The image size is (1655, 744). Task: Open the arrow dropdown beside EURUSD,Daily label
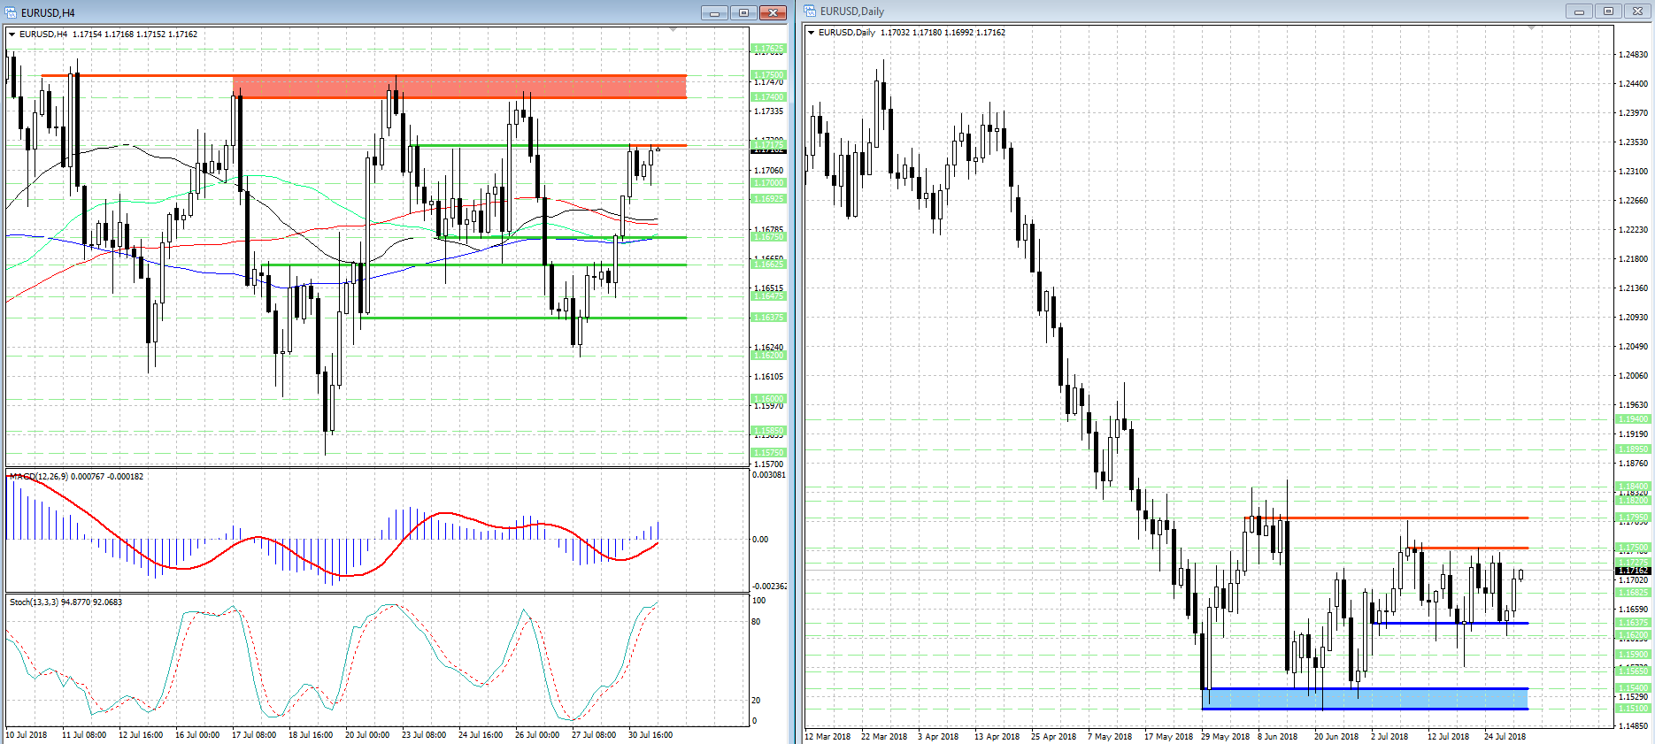[x=811, y=33]
